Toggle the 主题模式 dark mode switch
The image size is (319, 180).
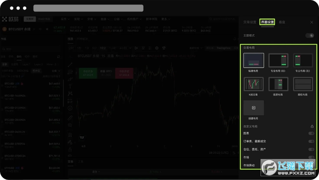[310, 35]
